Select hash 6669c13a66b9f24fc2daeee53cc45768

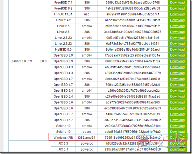click(x=133, y=3)
